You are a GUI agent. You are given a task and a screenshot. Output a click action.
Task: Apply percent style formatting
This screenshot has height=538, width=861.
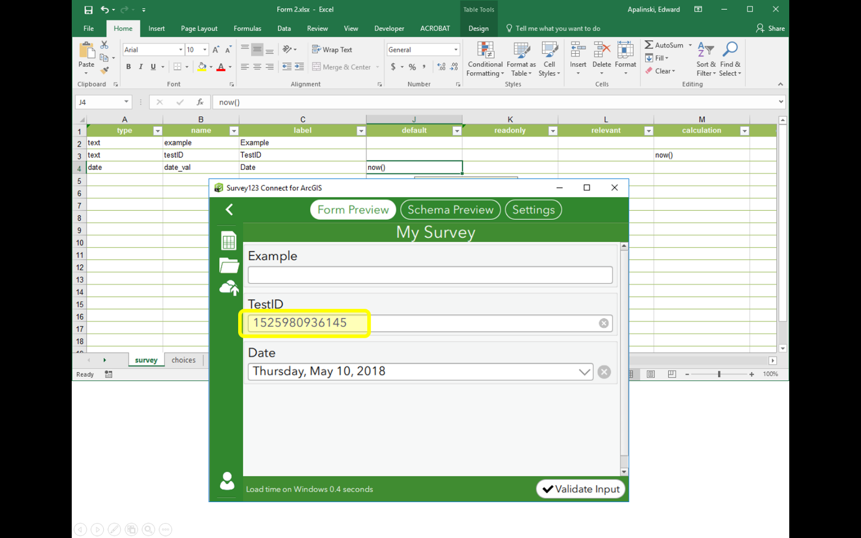(412, 67)
